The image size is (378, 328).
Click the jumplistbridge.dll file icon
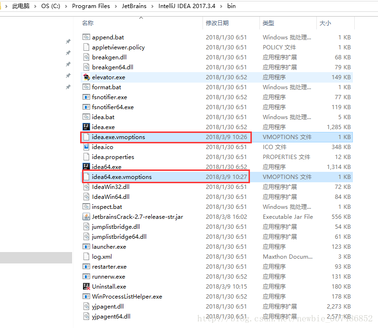coord(86,226)
